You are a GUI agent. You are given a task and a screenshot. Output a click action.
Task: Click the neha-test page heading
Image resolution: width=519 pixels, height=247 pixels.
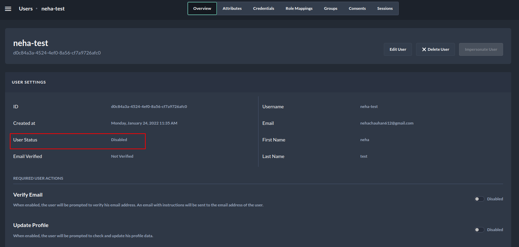[x=31, y=43]
